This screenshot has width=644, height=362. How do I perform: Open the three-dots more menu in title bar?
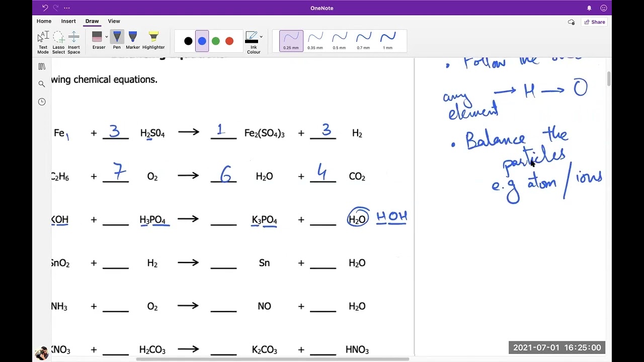[x=67, y=8]
